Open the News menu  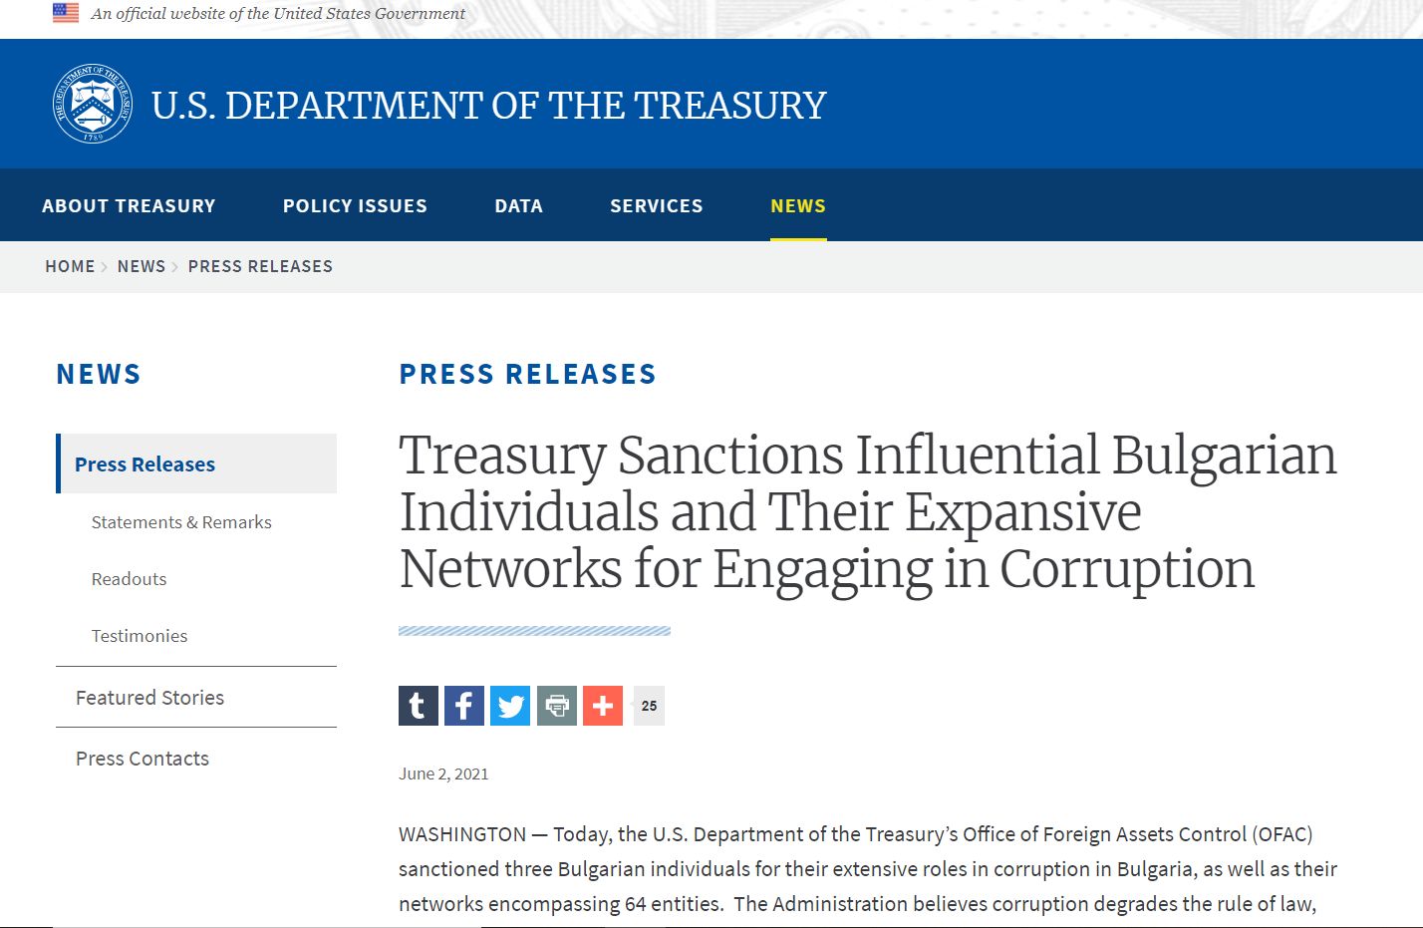797,205
